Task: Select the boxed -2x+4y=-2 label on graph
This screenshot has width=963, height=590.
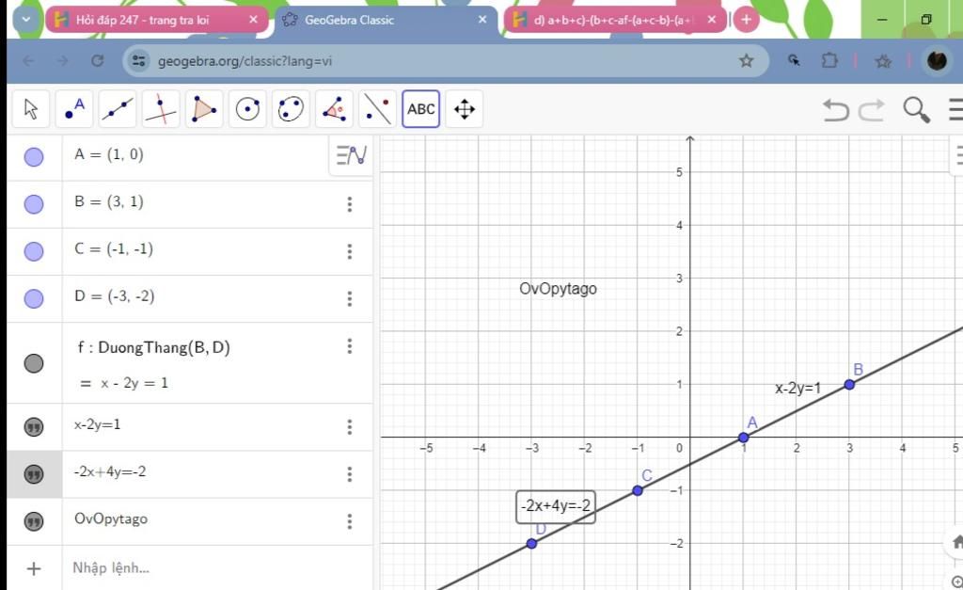Action: [556, 506]
